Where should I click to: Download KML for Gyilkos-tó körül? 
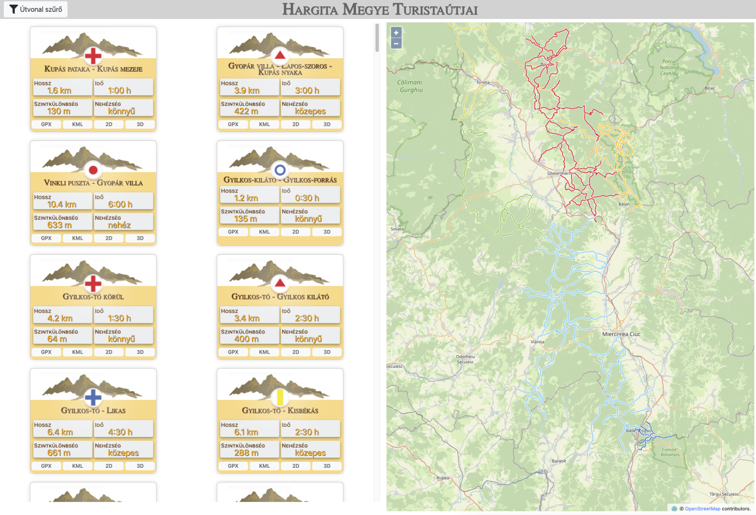[78, 352]
